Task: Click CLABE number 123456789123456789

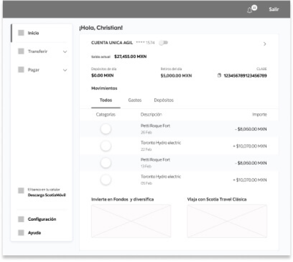Action: tap(245, 76)
